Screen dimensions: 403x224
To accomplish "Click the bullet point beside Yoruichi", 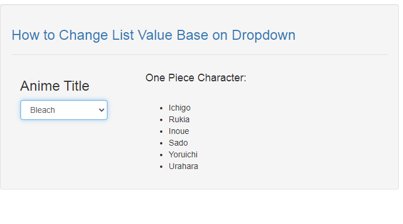I will coord(161,155).
